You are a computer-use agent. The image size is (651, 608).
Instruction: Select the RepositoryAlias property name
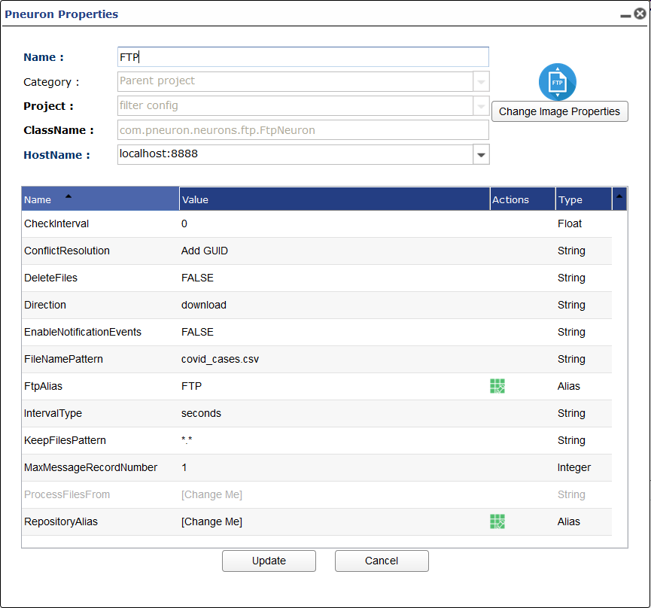point(61,521)
